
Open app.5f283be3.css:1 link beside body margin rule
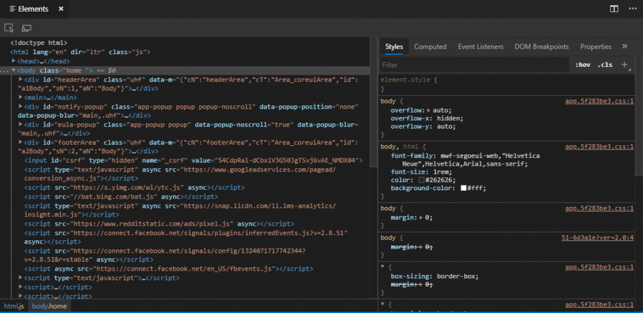click(599, 208)
